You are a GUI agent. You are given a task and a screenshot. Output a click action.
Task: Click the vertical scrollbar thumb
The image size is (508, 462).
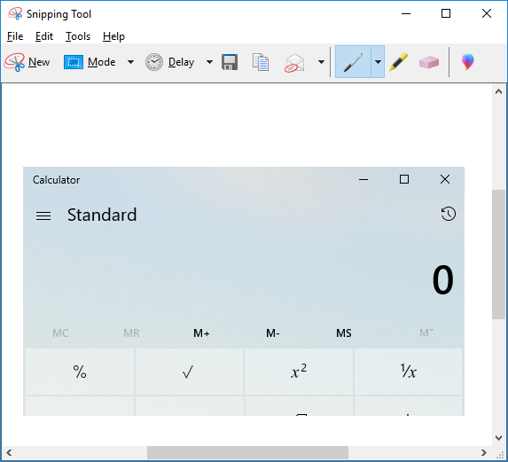(498, 254)
